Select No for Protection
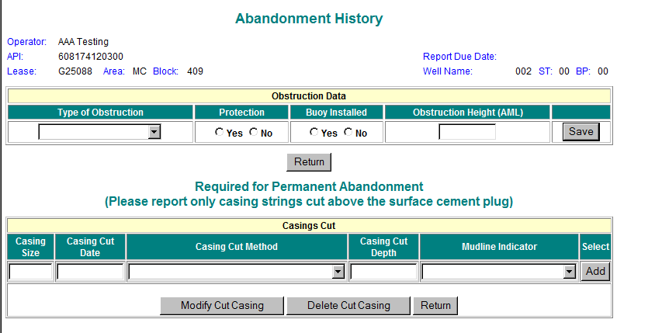The width and height of the screenshot is (662, 333). click(x=254, y=132)
